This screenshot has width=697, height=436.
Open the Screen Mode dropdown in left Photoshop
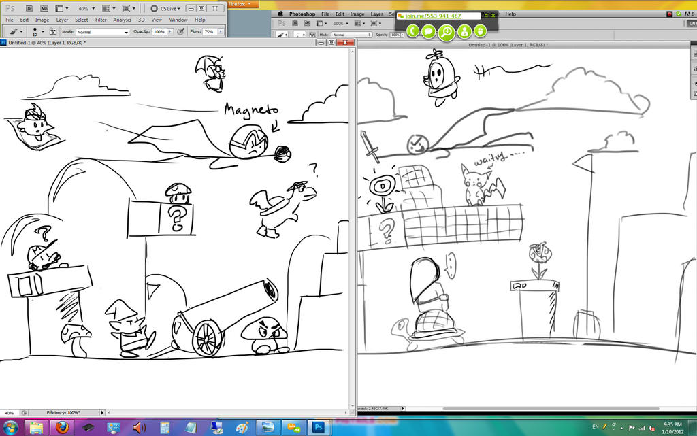(x=129, y=8)
